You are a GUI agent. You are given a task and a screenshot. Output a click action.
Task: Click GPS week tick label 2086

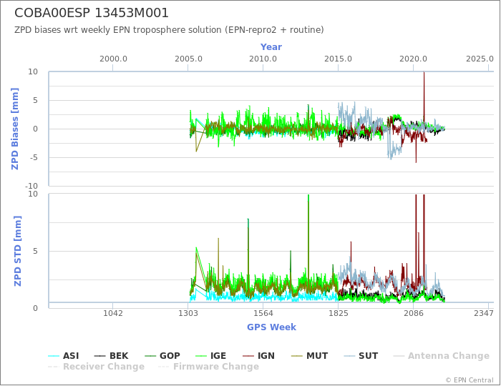414,313
